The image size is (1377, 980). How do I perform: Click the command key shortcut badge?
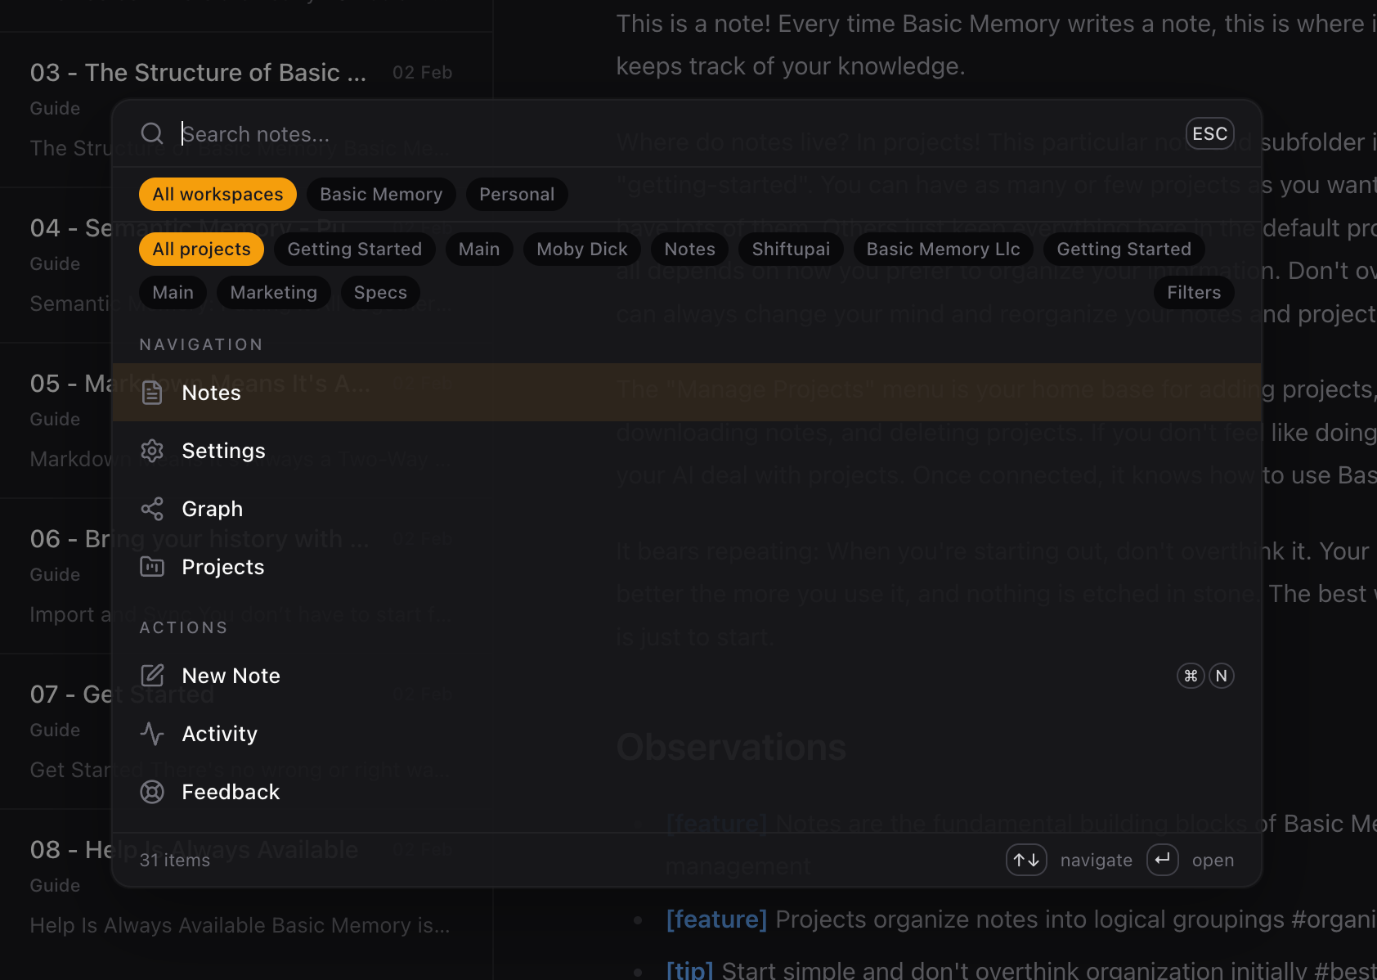coord(1191,676)
